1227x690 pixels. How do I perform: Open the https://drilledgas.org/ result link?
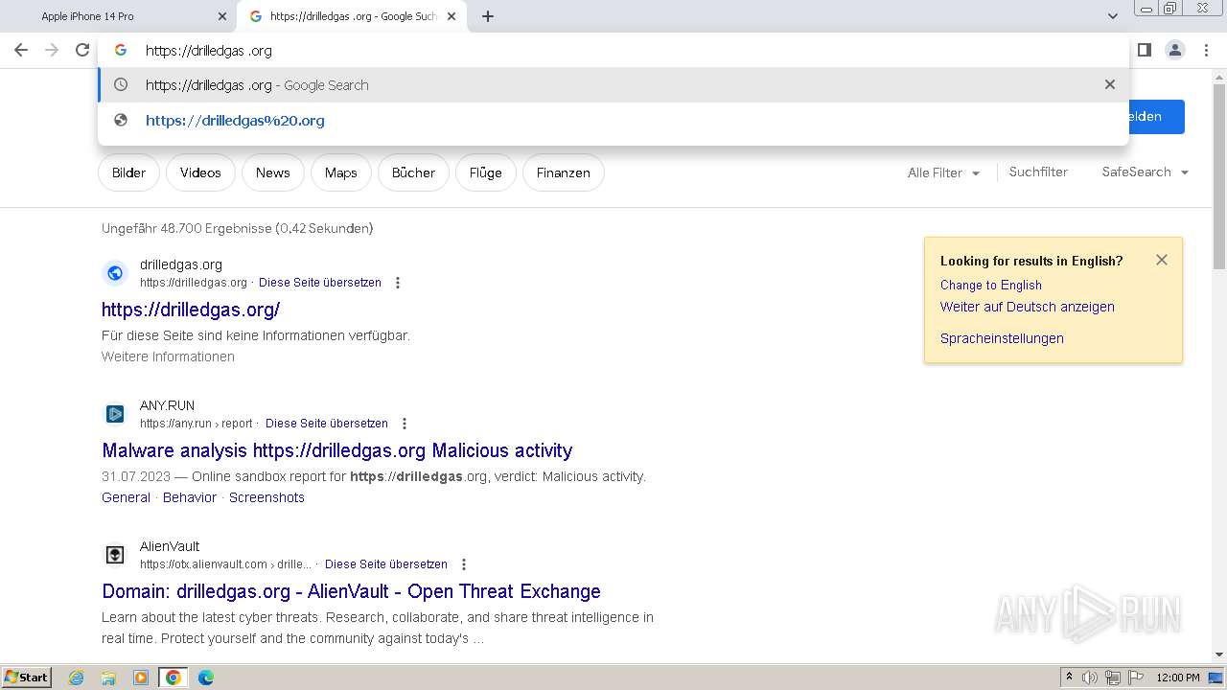191,310
